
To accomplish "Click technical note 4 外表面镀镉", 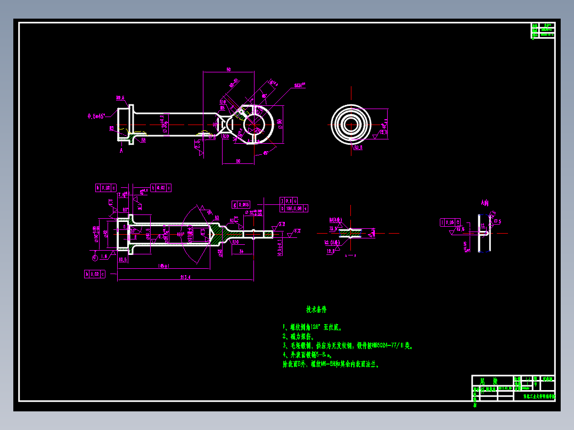I will [308, 355].
